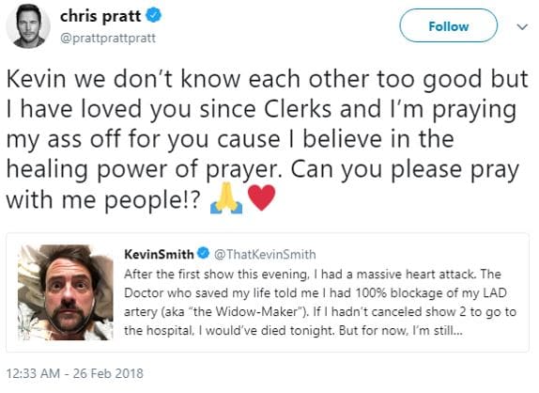Click the 12:33 AM timestamp link
539x393 pixels.
click(x=33, y=373)
